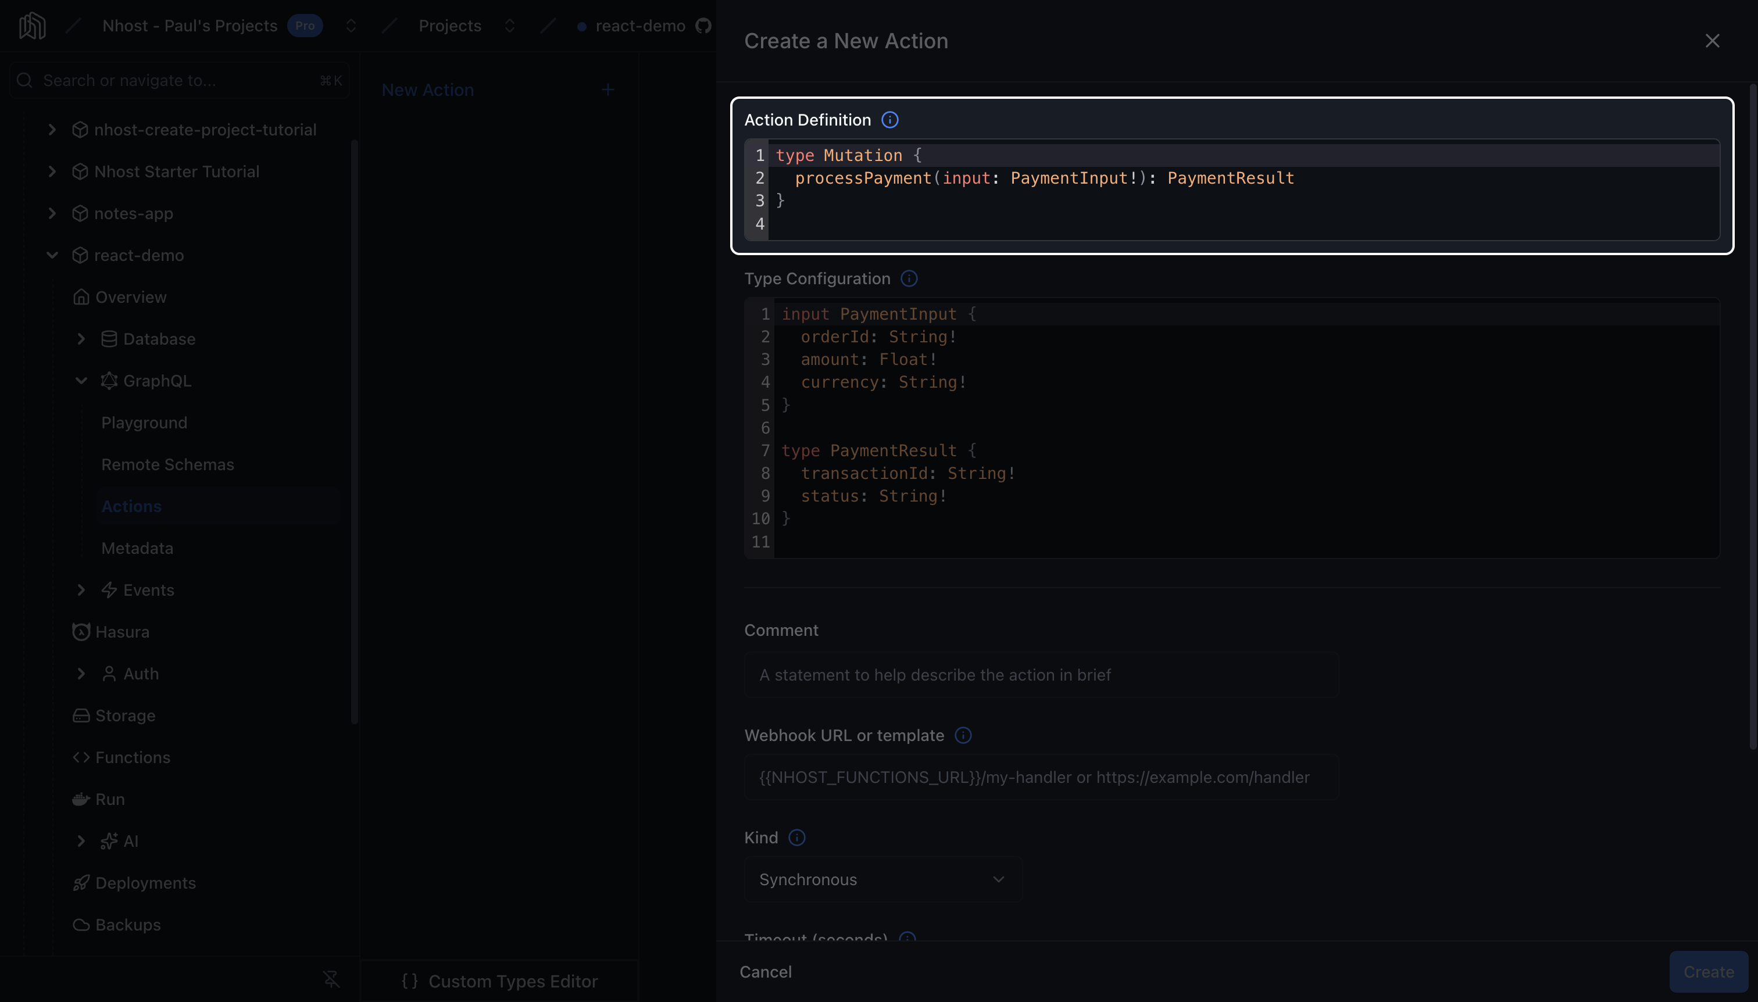Click the Functions code icon
Image resolution: width=1758 pixels, height=1002 pixels.
point(81,758)
